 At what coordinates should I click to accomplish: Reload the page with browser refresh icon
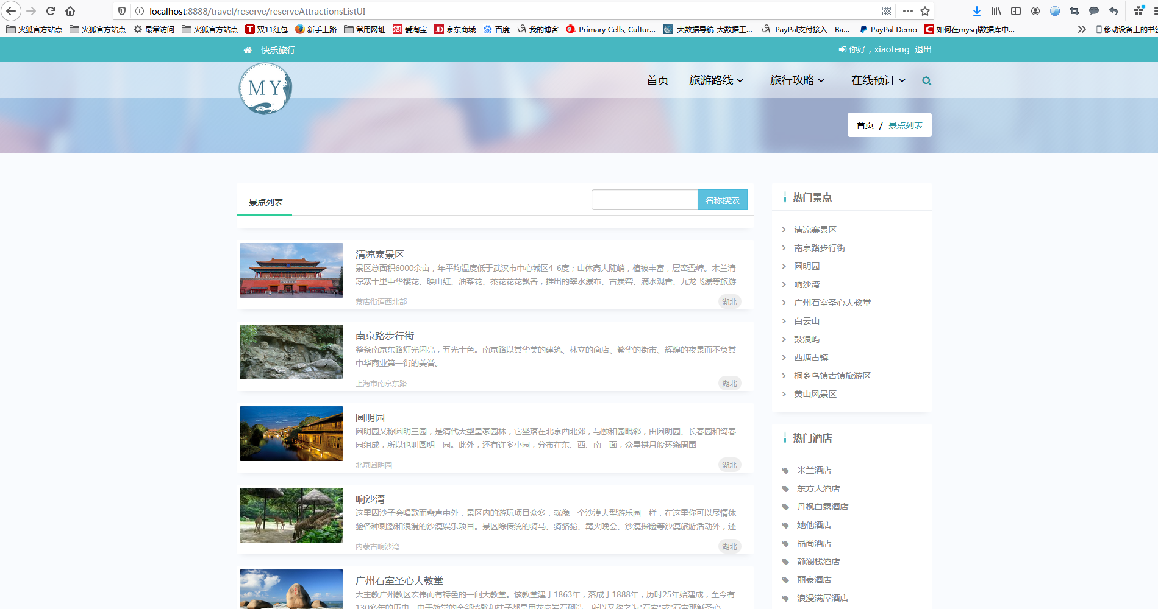tap(51, 11)
